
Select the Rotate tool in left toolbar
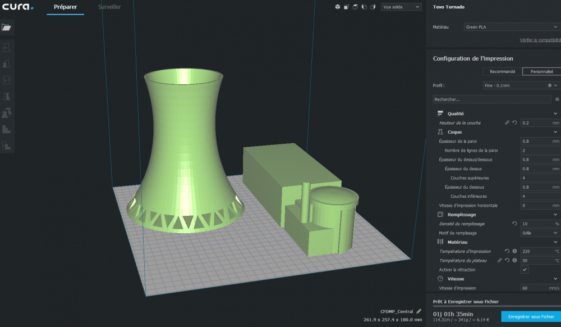[6, 80]
